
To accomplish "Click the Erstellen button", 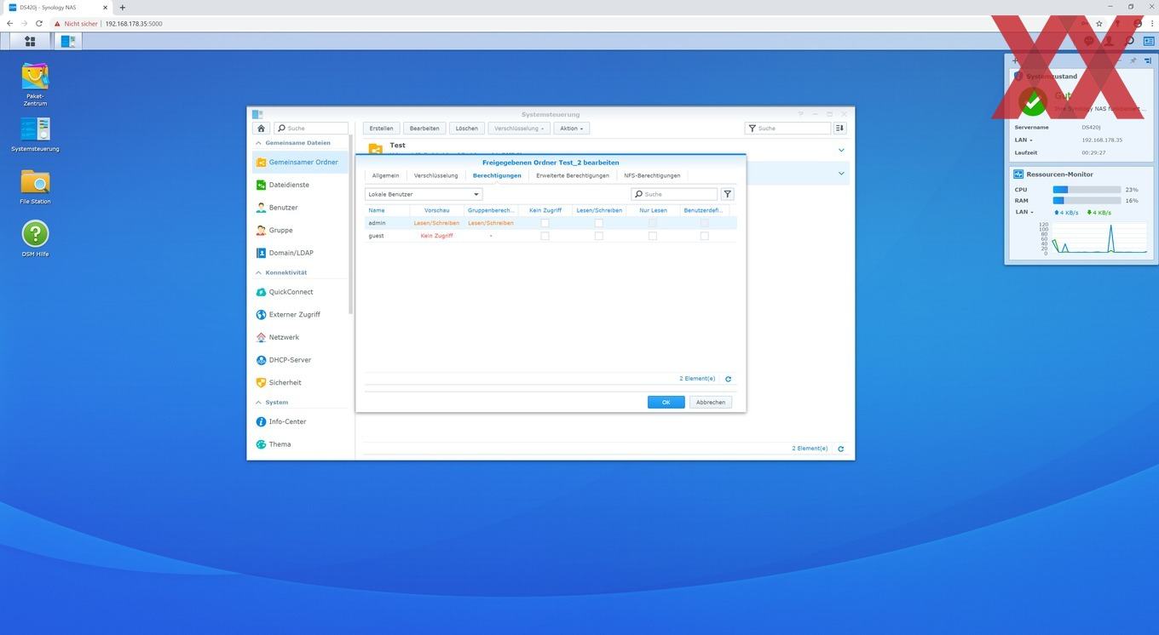I will coord(381,129).
